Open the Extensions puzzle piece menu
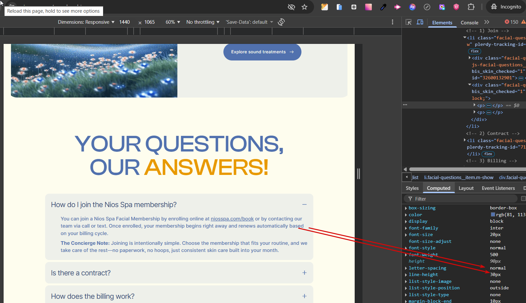Image resolution: width=526 pixels, height=303 pixels. point(471,7)
